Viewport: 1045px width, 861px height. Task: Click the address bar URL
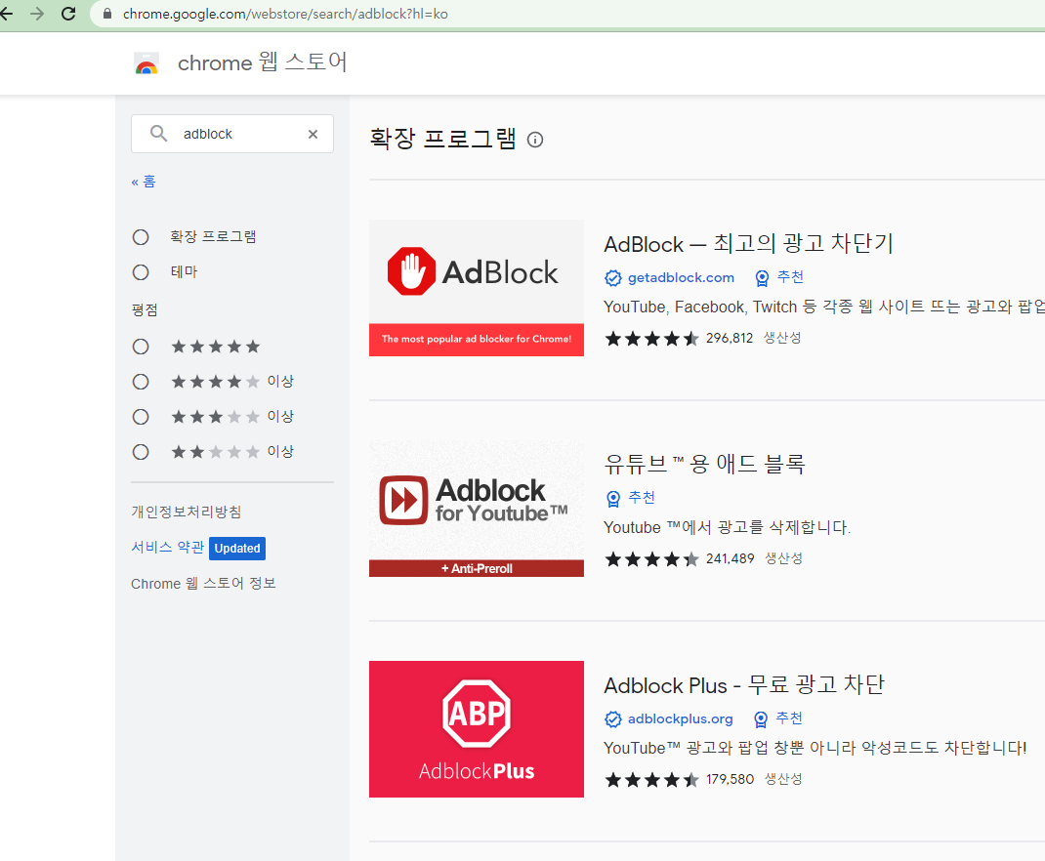pos(285,14)
